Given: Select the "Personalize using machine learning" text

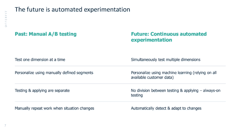Looking at the screenshot, I should (174, 75).
